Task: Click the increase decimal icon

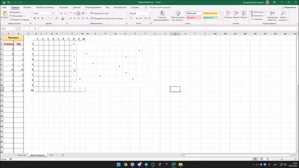Action: coord(145,19)
